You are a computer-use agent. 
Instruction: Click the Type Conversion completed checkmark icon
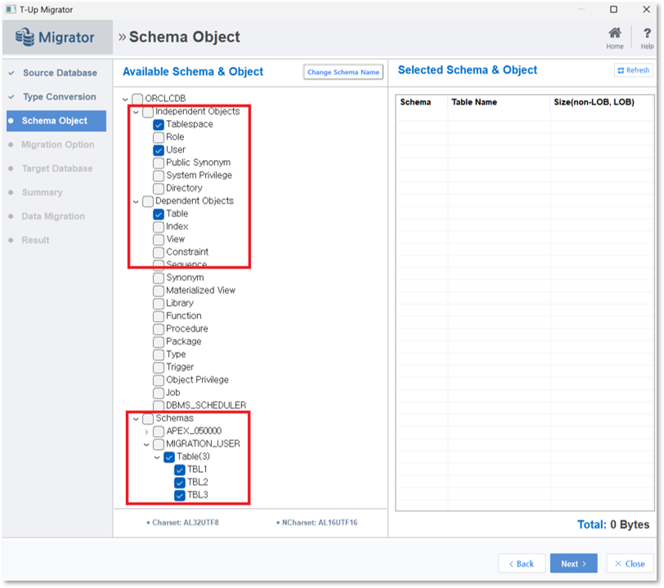[x=11, y=97]
